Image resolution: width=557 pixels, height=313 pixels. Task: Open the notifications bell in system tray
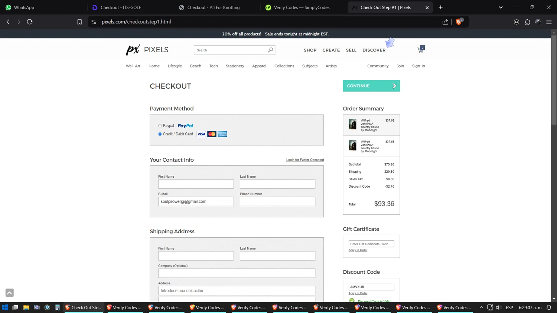point(549,307)
